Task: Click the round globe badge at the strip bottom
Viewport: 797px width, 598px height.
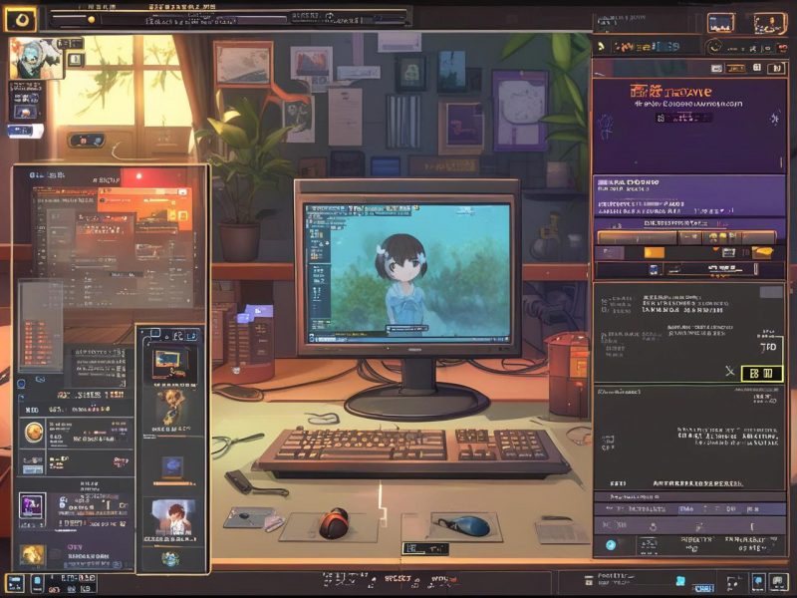Action: pos(170,558)
